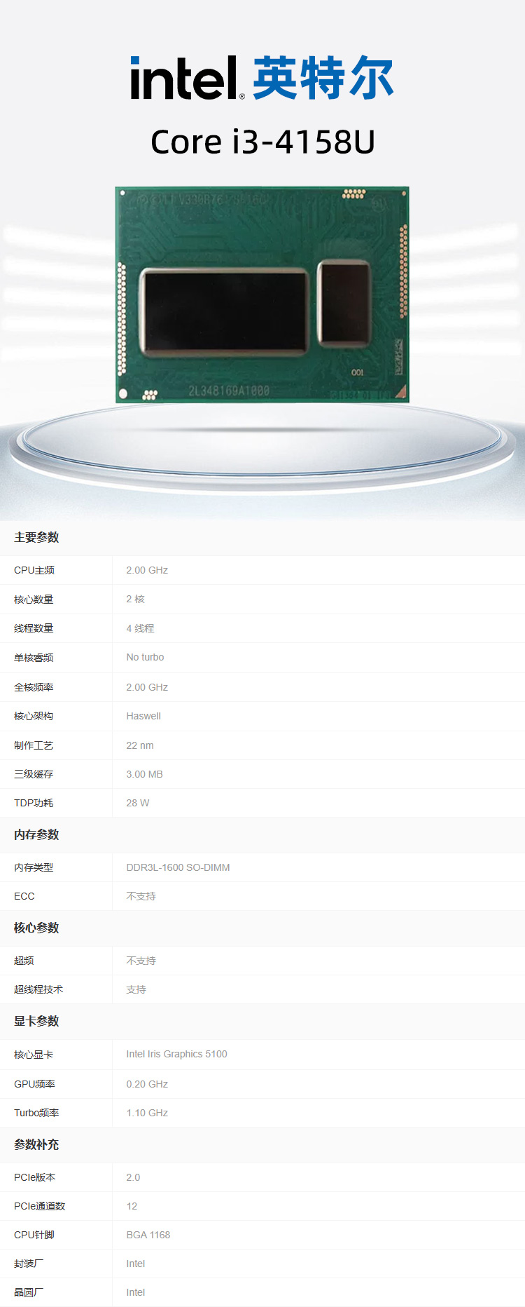Click the Core i3-4158U processor image
Screen dimensions: 525x1307
click(262, 294)
